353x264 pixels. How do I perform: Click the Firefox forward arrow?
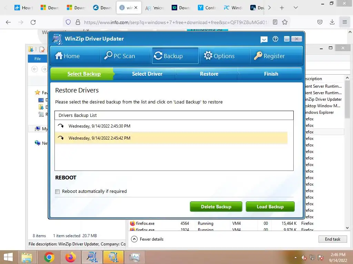click(21, 22)
